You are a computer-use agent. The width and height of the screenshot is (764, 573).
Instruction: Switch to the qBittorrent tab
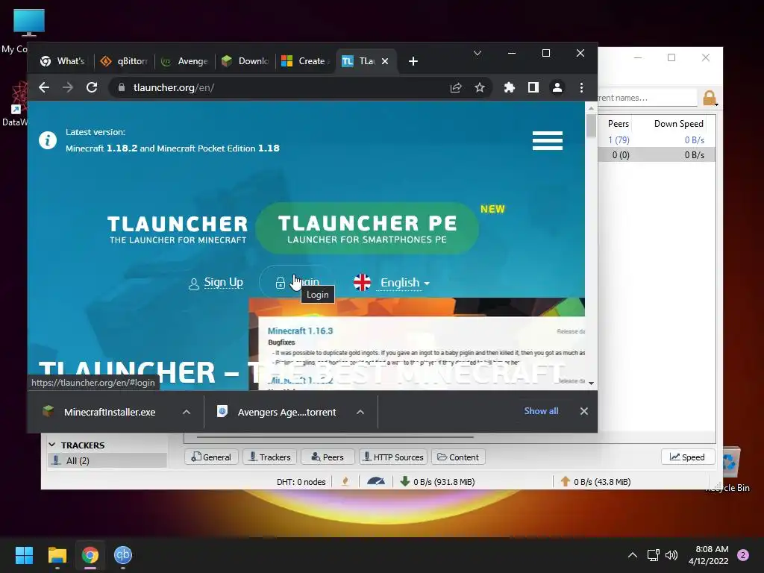pos(124,61)
